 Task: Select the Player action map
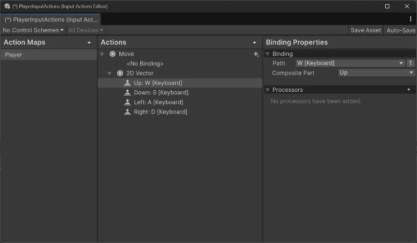coord(48,54)
